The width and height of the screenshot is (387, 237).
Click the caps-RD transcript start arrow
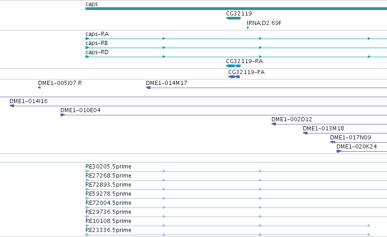coord(87,57)
